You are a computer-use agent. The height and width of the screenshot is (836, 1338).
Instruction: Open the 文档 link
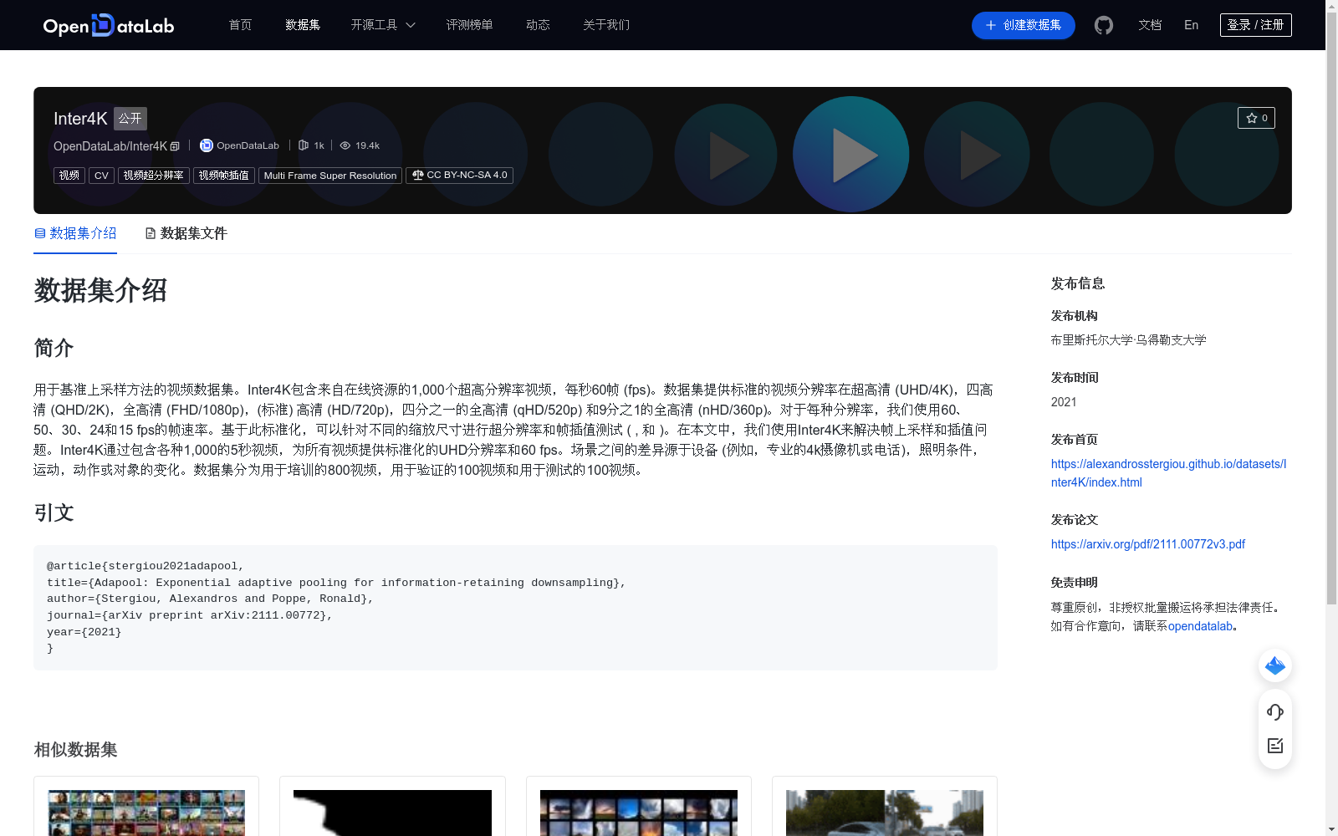(1150, 25)
